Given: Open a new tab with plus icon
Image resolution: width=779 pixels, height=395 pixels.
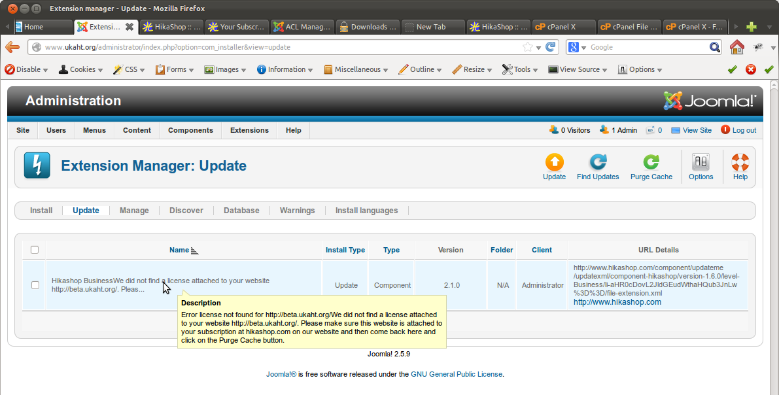Looking at the screenshot, I should (x=752, y=27).
